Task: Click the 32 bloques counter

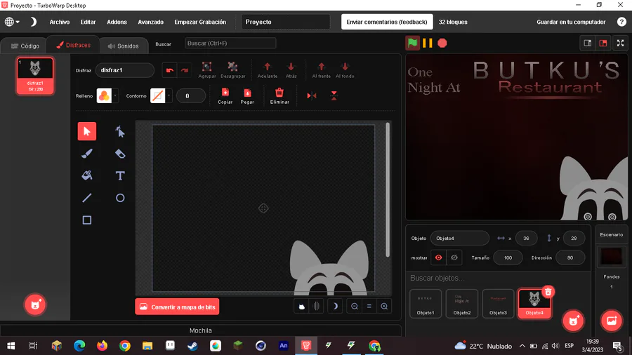Action: coord(453,22)
